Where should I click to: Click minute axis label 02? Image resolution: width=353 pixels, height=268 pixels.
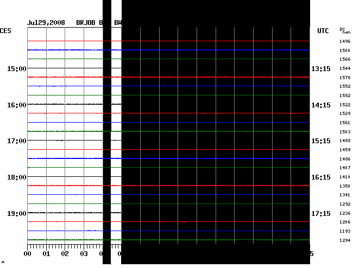(x=65, y=254)
